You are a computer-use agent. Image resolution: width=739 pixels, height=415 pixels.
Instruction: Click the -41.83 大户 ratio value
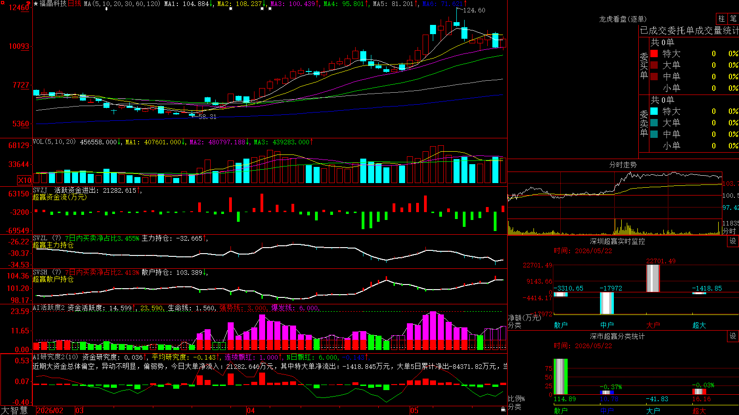[x=657, y=399]
